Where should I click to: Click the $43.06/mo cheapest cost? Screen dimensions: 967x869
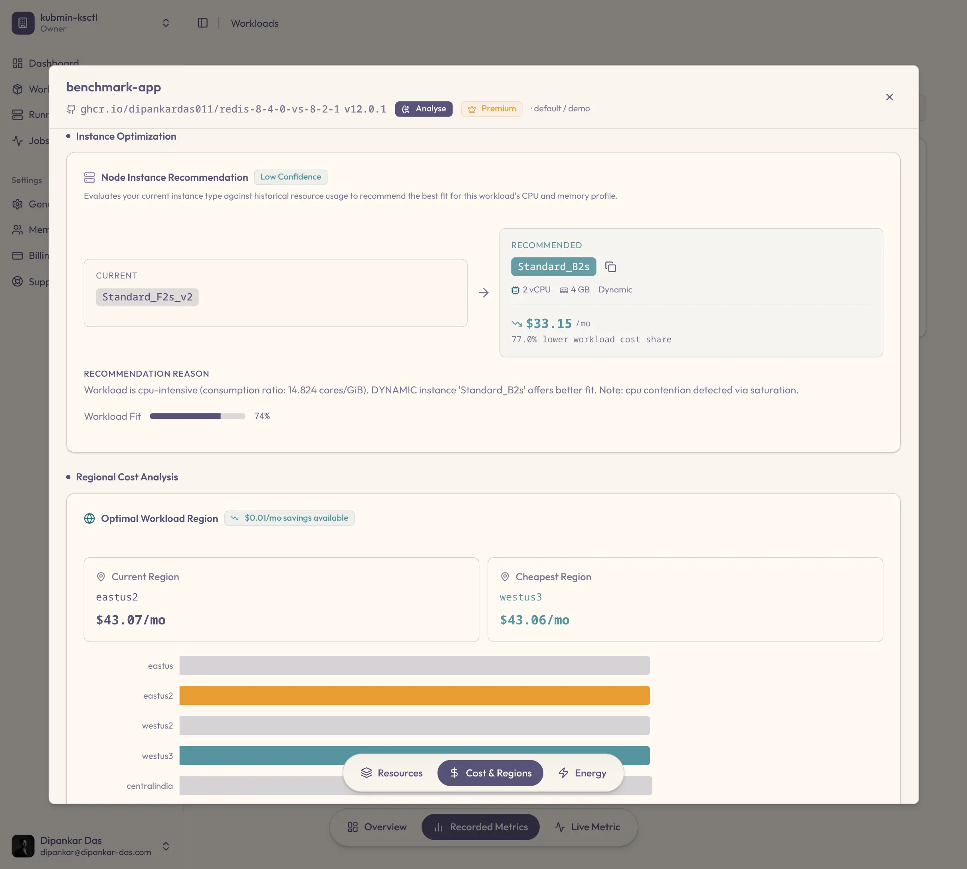tap(535, 620)
